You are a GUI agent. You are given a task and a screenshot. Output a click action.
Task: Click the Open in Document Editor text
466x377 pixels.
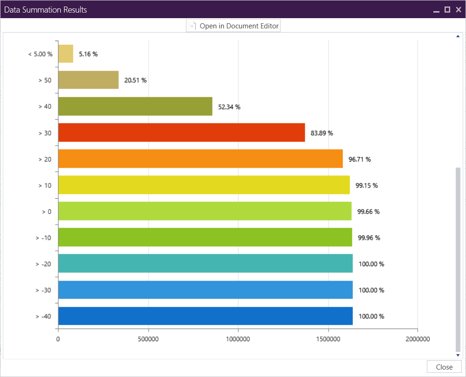[x=239, y=26]
